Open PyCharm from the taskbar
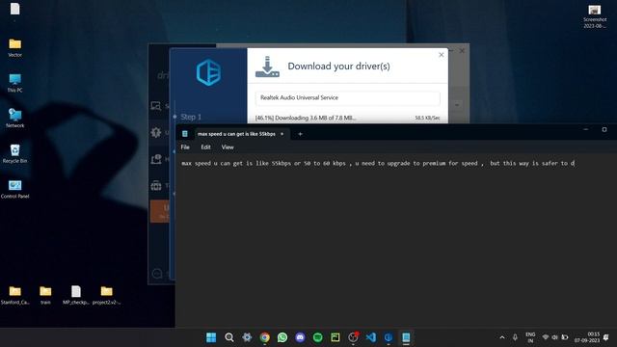 (x=335, y=337)
